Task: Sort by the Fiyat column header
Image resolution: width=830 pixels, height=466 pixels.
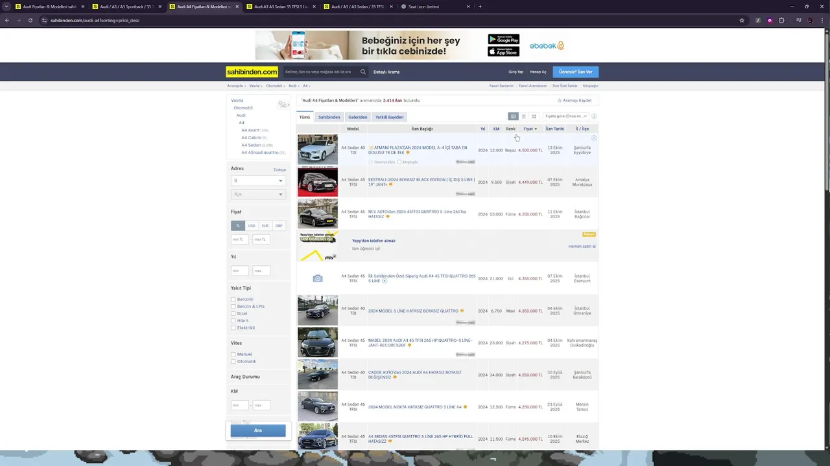Action: coord(530,129)
